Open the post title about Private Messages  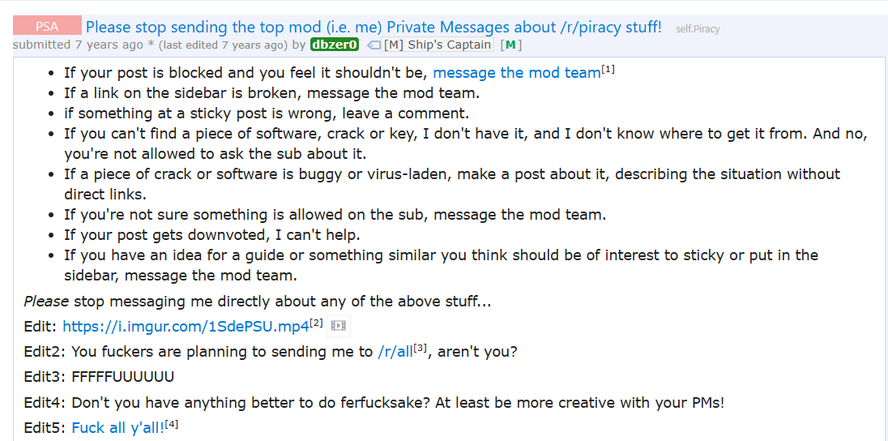(374, 27)
